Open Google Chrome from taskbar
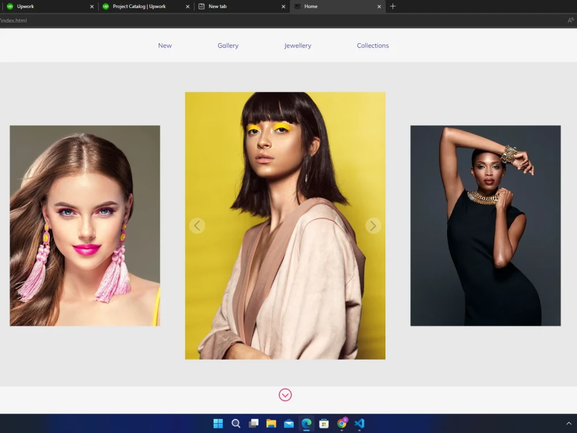577x433 pixels. [342, 423]
